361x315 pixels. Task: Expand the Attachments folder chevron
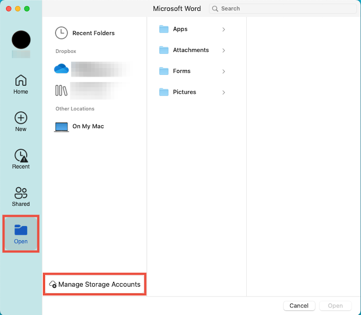click(x=224, y=50)
